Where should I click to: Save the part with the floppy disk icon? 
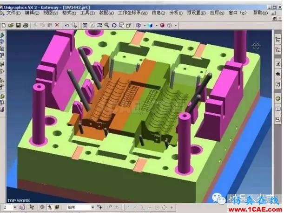[x=18, y=25]
